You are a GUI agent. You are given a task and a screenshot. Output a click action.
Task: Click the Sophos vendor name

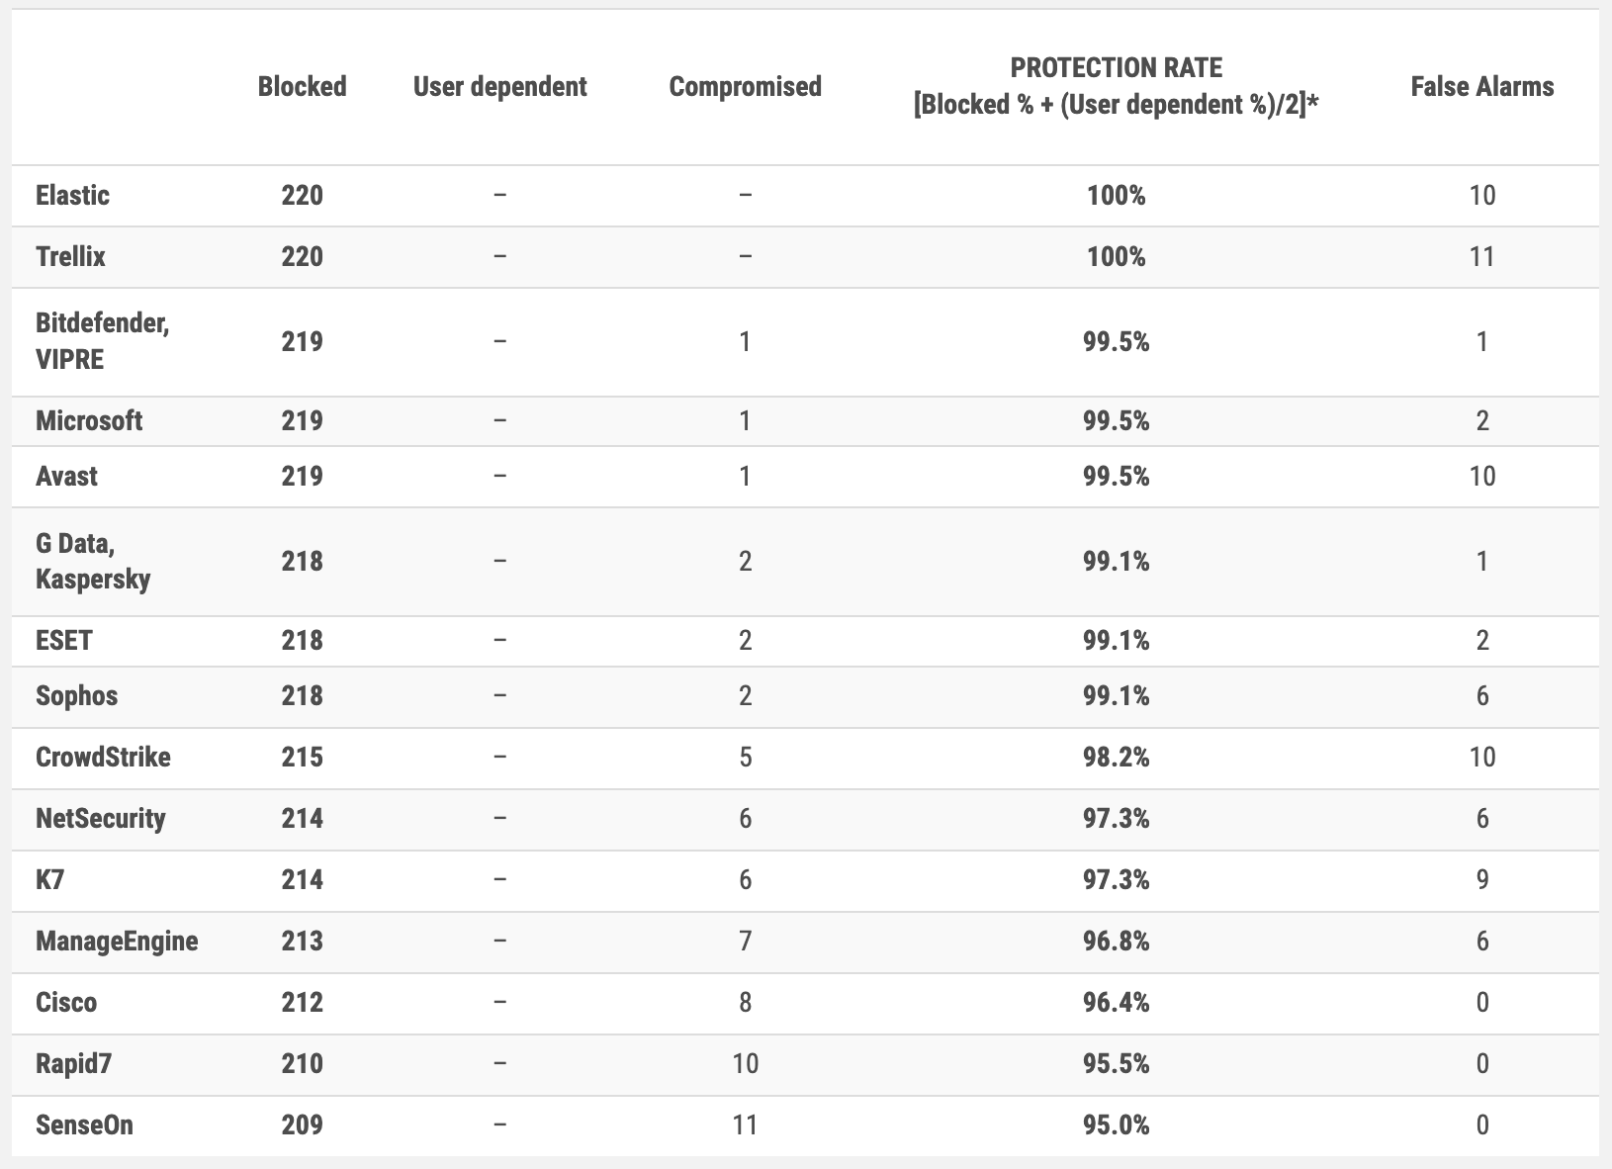coord(76,696)
